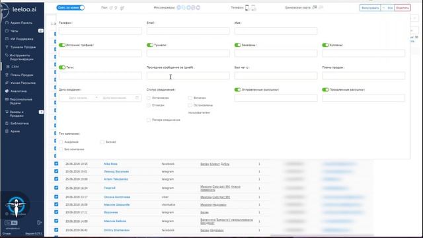
Task: Toggle the Проваленные рассылки switch
Action: (325, 90)
